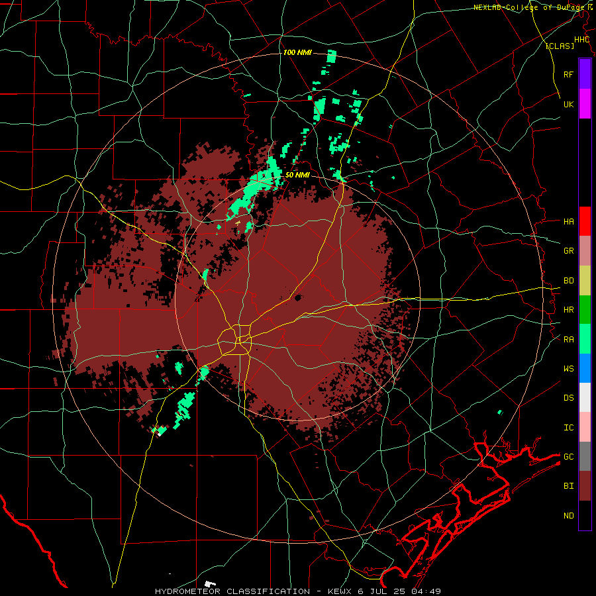
Task: Select the brown BI legend swatch
Action: coord(585,486)
